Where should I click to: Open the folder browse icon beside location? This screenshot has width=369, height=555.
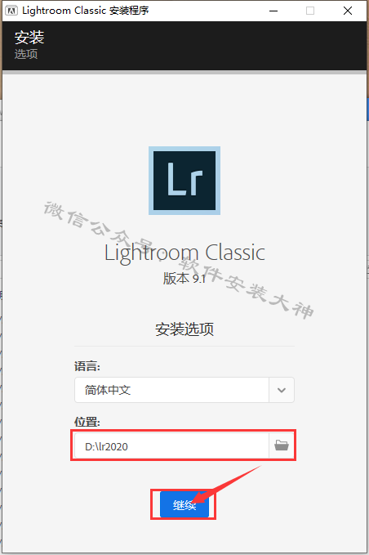click(282, 445)
